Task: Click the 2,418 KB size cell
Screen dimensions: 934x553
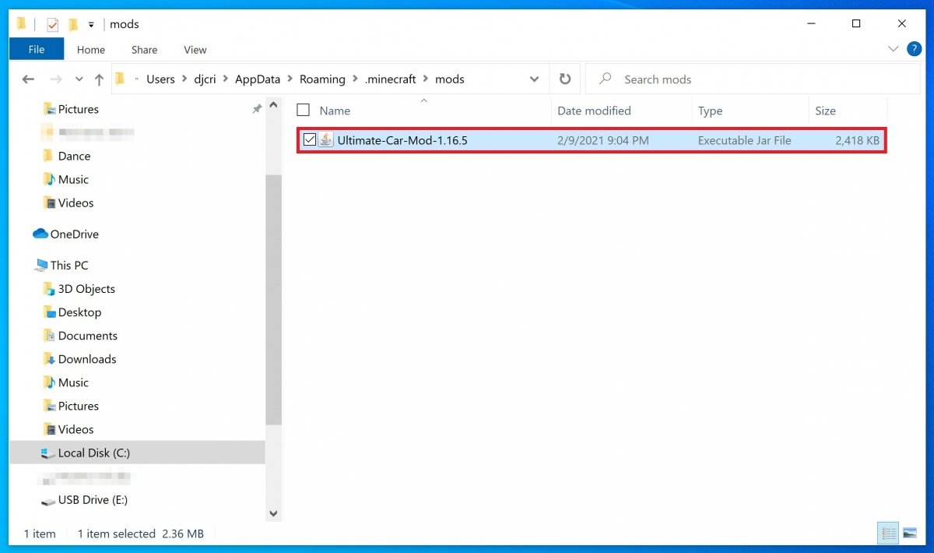Action: point(857,140)
